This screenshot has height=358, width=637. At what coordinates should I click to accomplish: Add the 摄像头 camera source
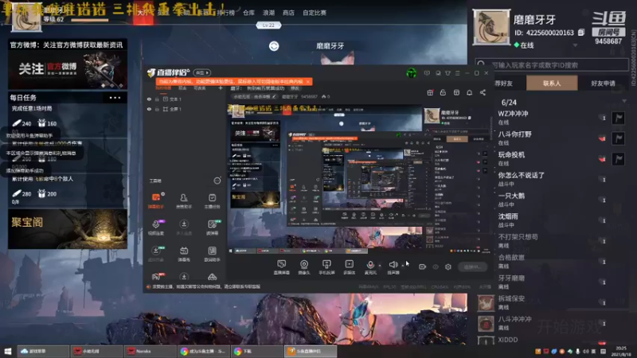click(304, 267)
